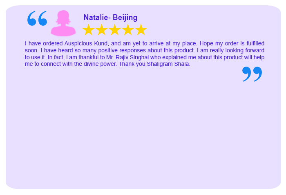Select the pink female avatar icon
Image resolution: width=286 pixels, height=195 pixels.
[x=63, y=23]
